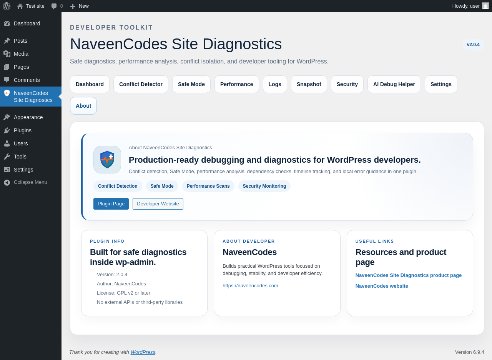The image size is (492, 360).
Task: Open the plugin Settings tab
Action: pos(441,84)
